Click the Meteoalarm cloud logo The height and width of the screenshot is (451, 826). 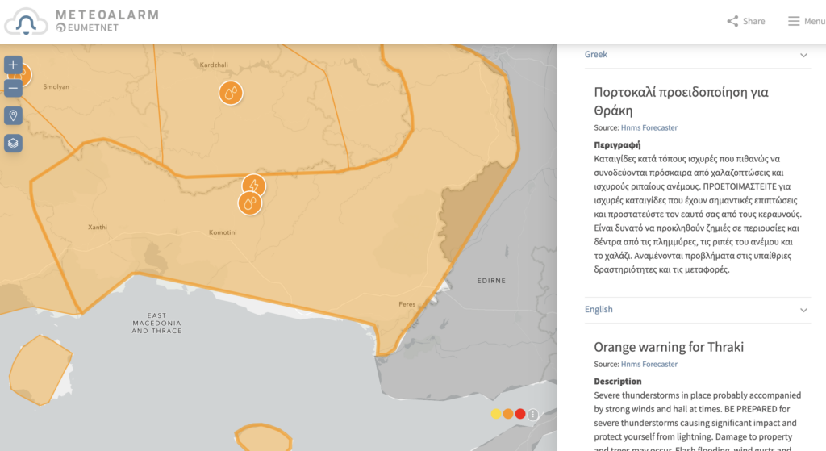tap(26, 22)
